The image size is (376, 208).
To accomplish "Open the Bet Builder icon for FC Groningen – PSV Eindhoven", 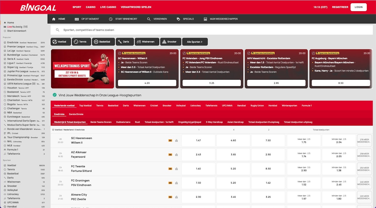I will [170, 183].
